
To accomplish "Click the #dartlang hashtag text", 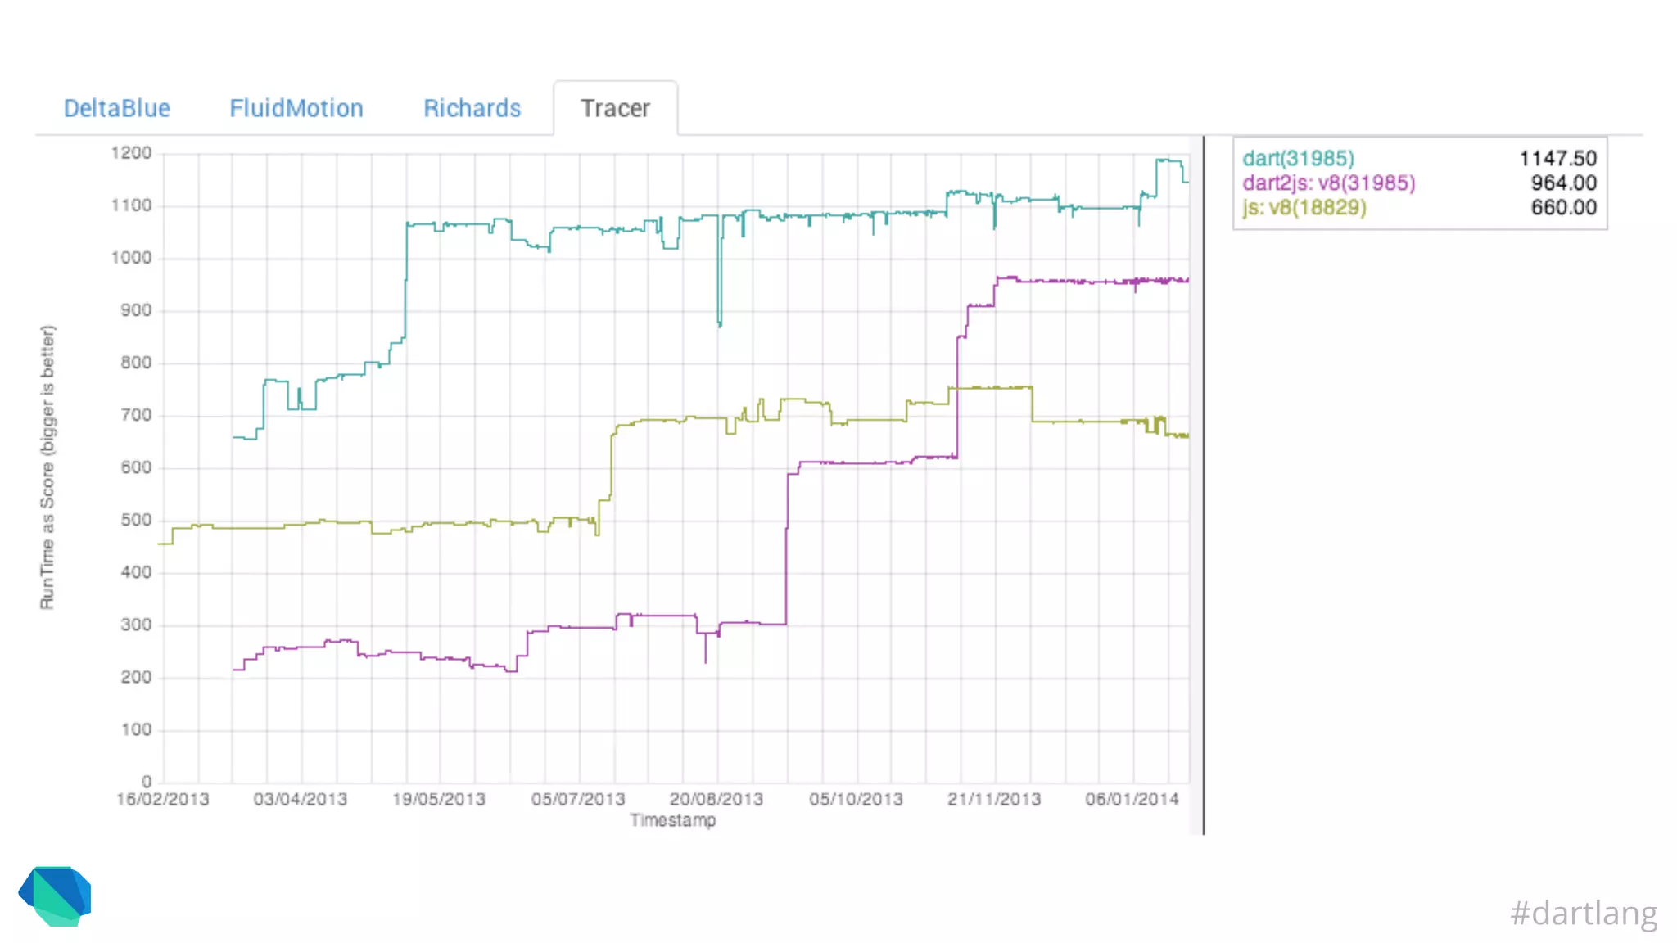I will tap(1583, 913).
